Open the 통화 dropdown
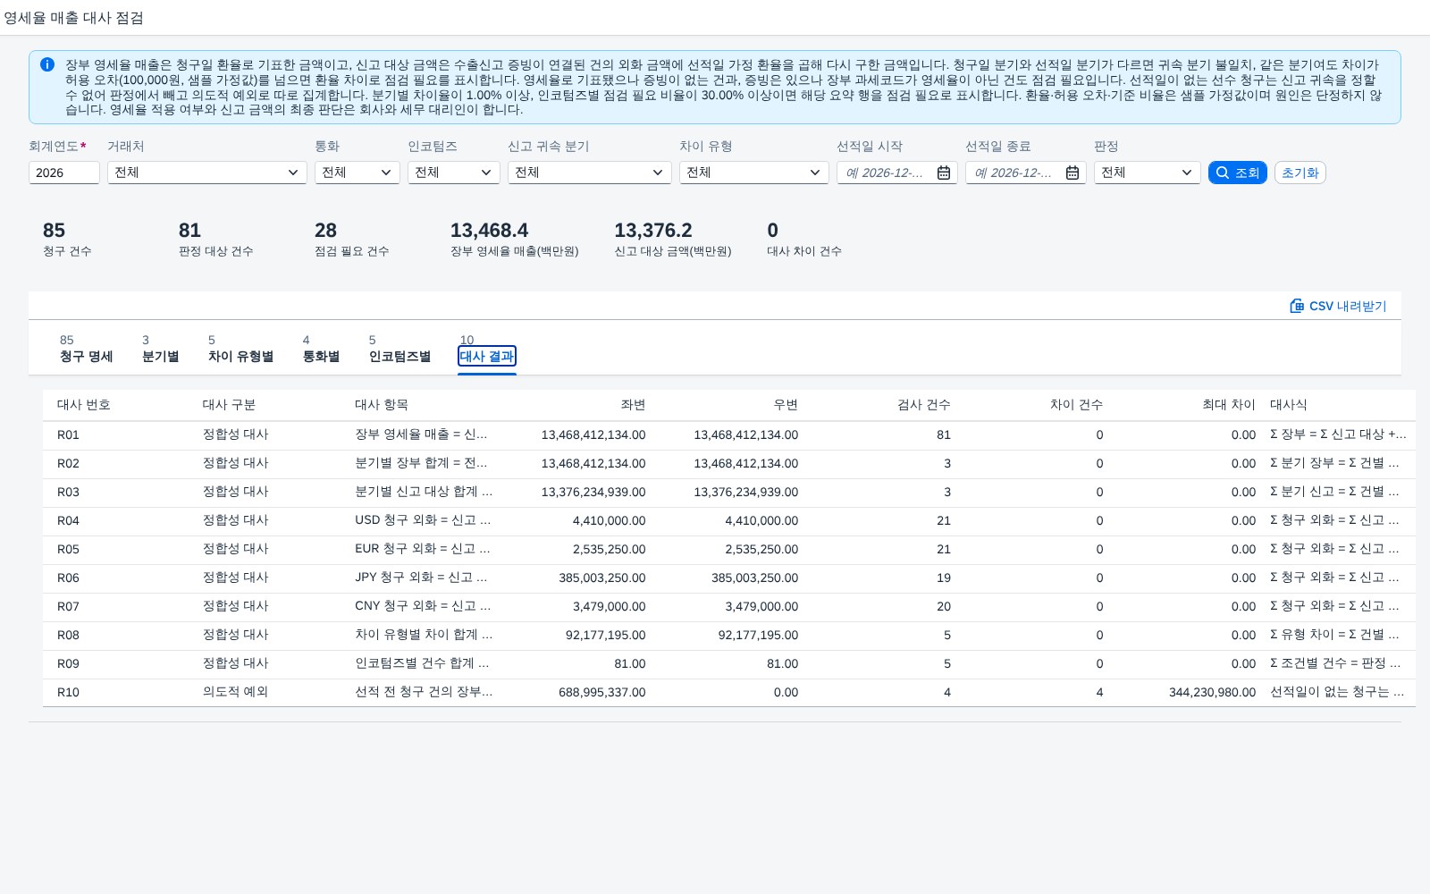The height and width of the screenshot is (894, 1430). pyautogui.click(x=357, y=173)
